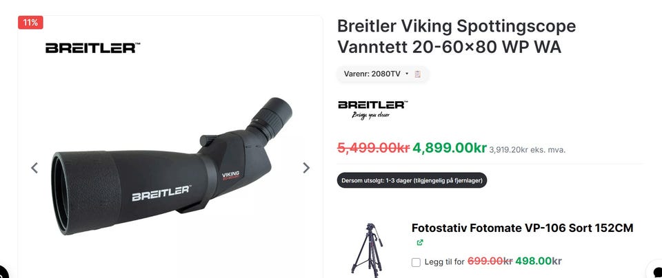Show next product image with right chevron
Image resolution: width=662 pixels, height=278 pixels.
(x=306, y=168)
